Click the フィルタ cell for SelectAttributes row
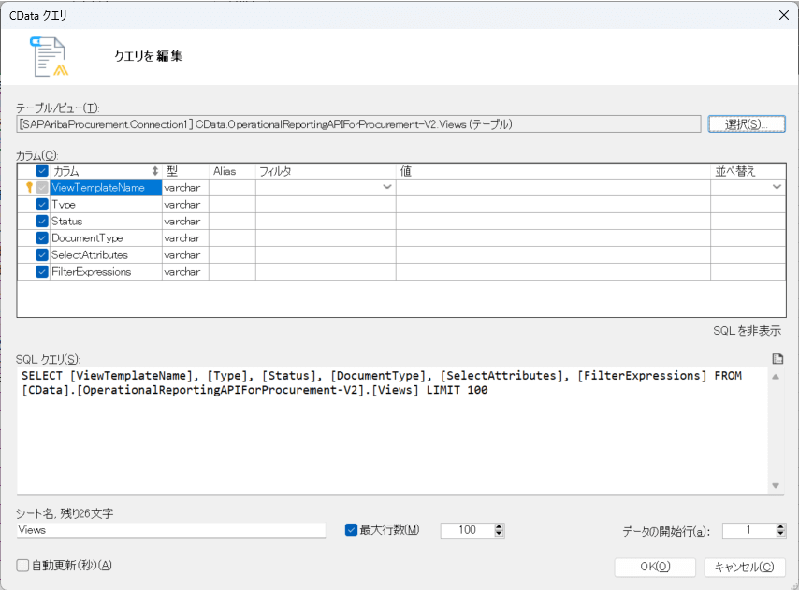799x590 pixels. 326,254
